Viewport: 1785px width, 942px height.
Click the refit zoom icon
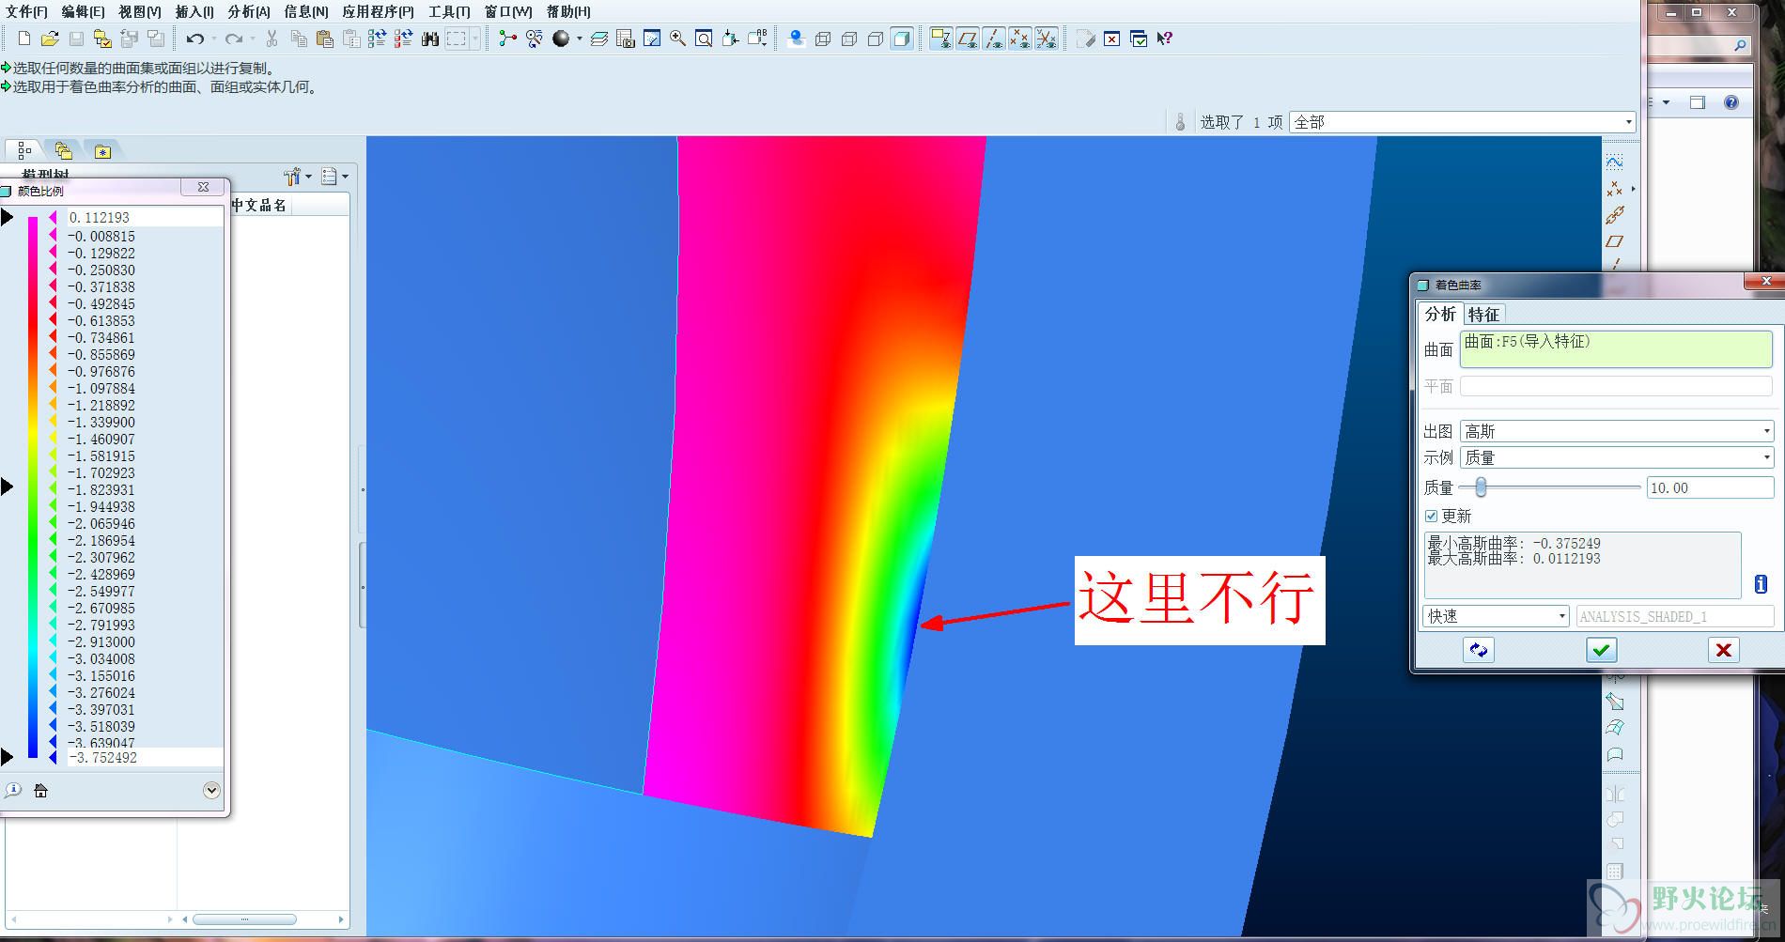(704, 39)
